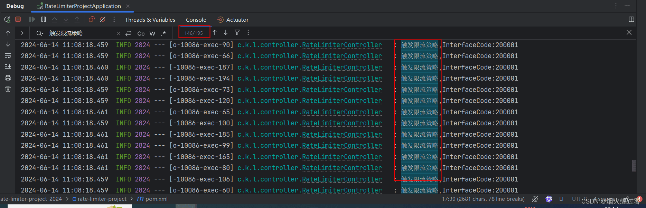The width and height of the screenshot is (646, 208).
Task: Open RateLimiterController link in exec-90 row
Action: point(342,45)
